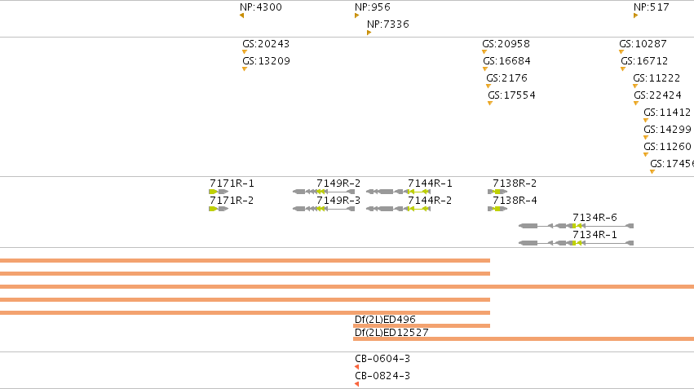Click the GS:22424 label text

[x=657, y=95]
